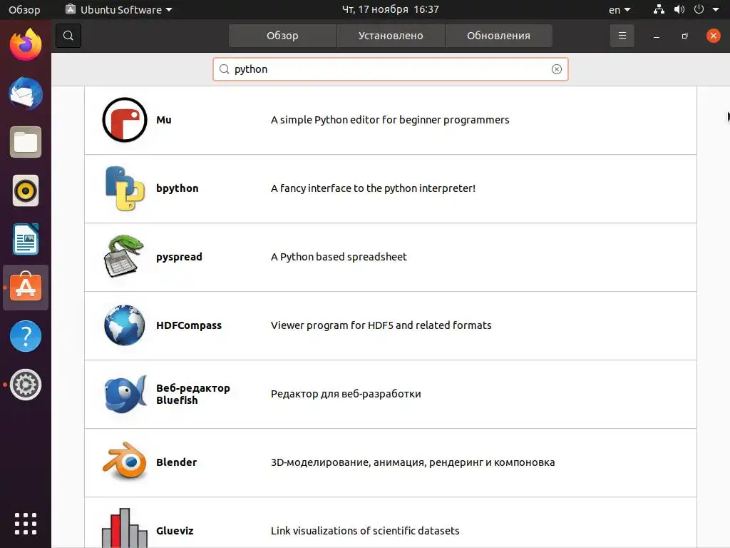Launch Firefox from the dock
Viewport: 730px width, 548px height.
[26, 44]
